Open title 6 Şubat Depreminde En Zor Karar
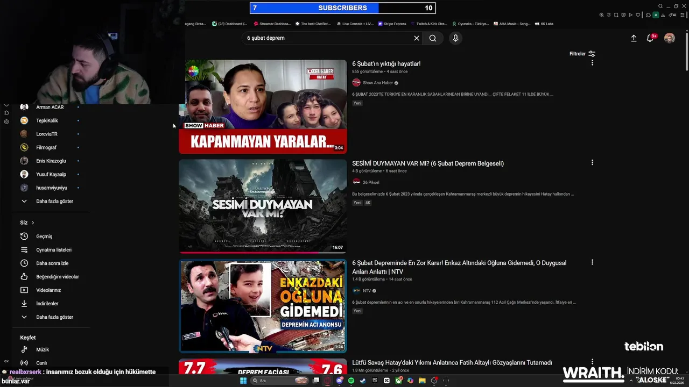The height and width of the screenshot is (387, 689). click(459, 267)
